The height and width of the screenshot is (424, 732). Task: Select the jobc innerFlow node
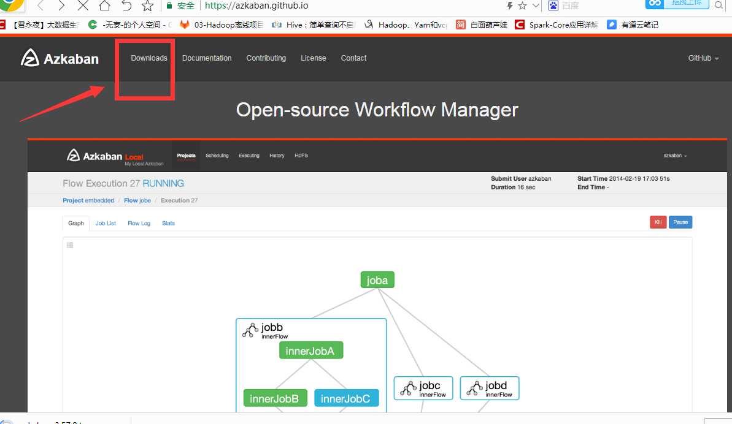(x=423, y=388)
